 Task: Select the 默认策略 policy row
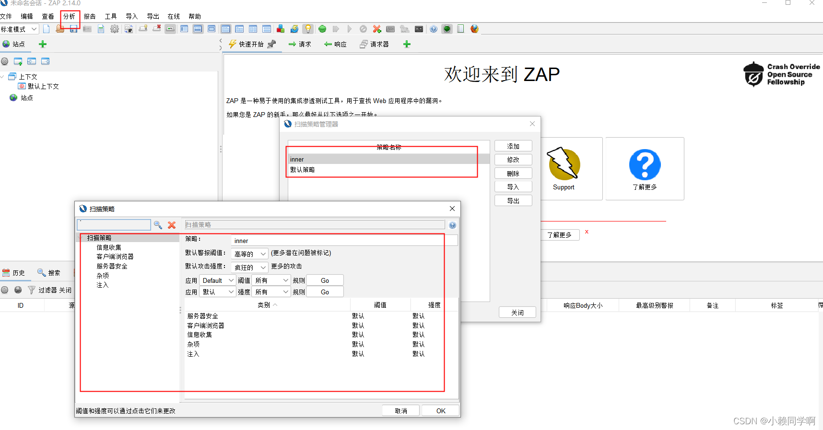[x=388, y=170]
